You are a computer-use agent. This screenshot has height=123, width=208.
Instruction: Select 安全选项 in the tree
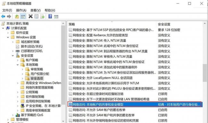click(37, 78)
